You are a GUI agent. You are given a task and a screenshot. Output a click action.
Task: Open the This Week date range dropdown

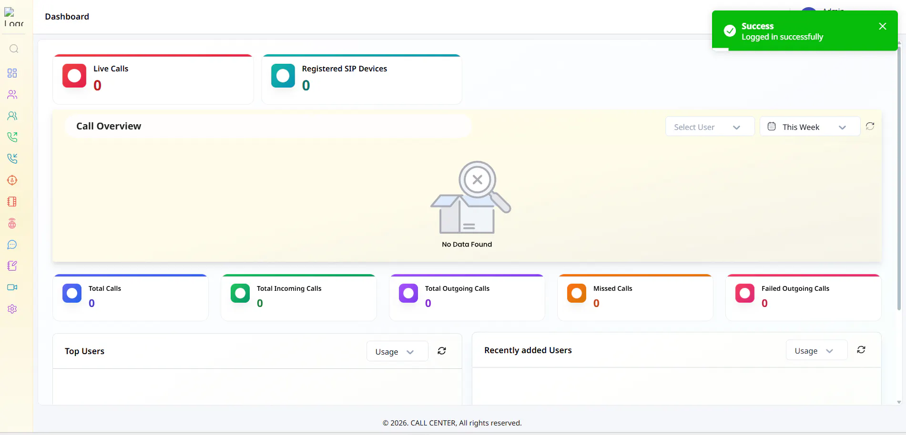click(810, 127)
